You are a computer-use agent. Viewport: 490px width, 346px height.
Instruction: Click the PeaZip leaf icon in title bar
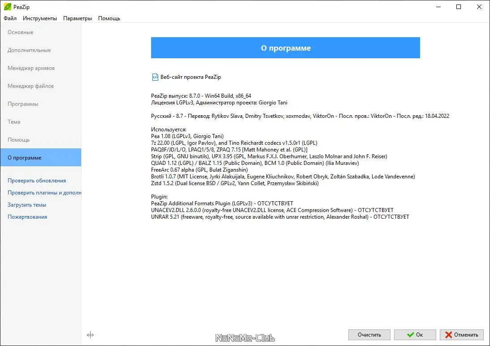click(8, 7)
